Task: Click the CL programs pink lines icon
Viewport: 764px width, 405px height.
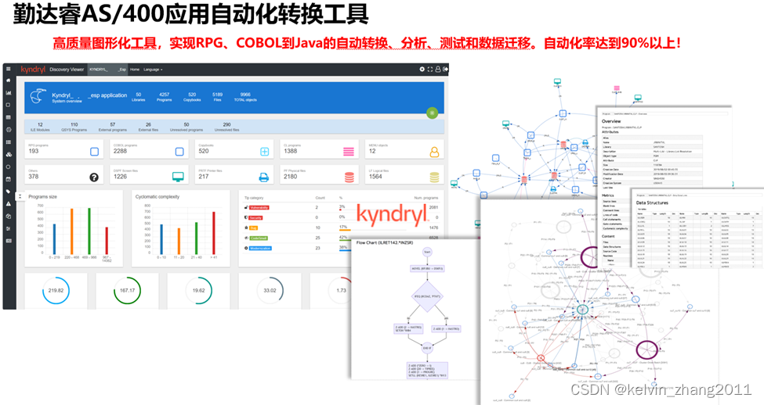Action: click(x=349, y=152)
